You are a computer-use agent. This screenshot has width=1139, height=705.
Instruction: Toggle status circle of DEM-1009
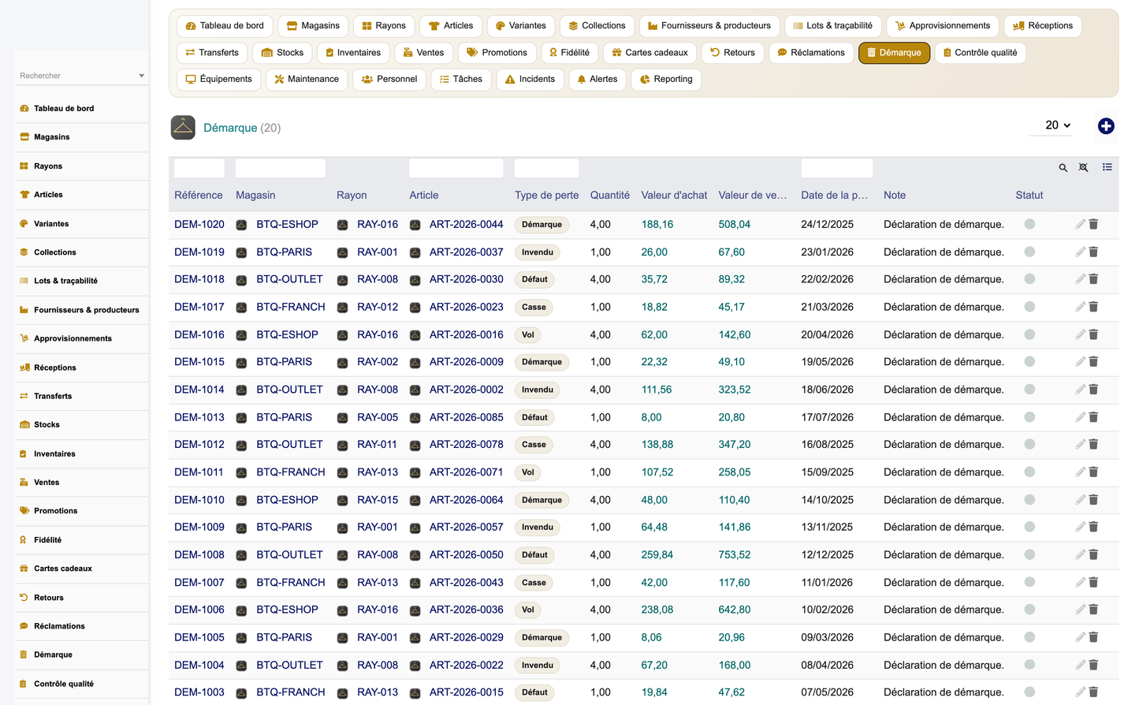tap(1029, 527)
